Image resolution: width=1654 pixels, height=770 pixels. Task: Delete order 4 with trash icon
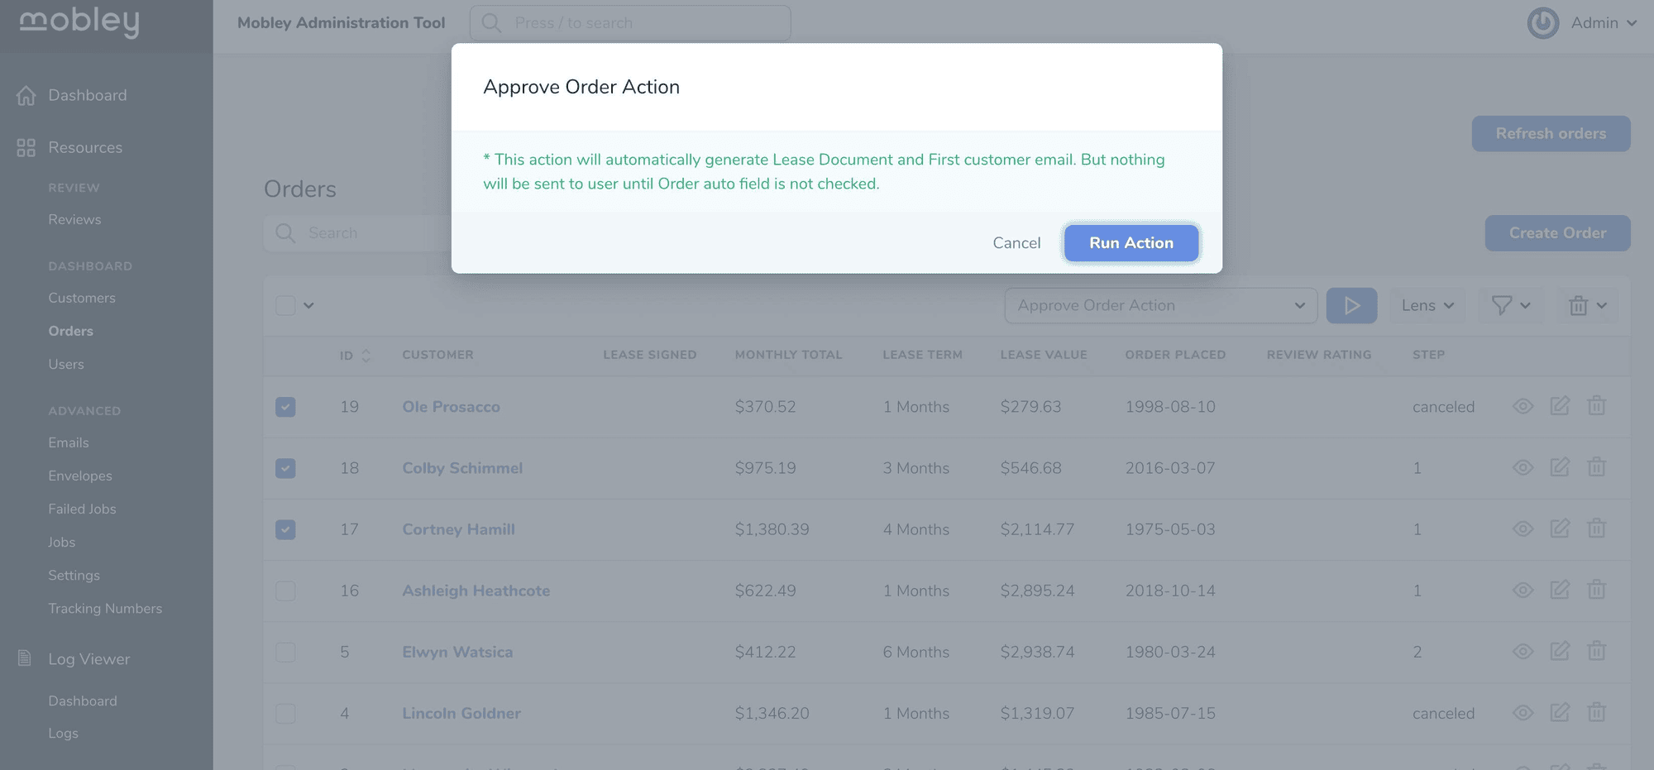pyautogui.click(x=1596, y=712)
